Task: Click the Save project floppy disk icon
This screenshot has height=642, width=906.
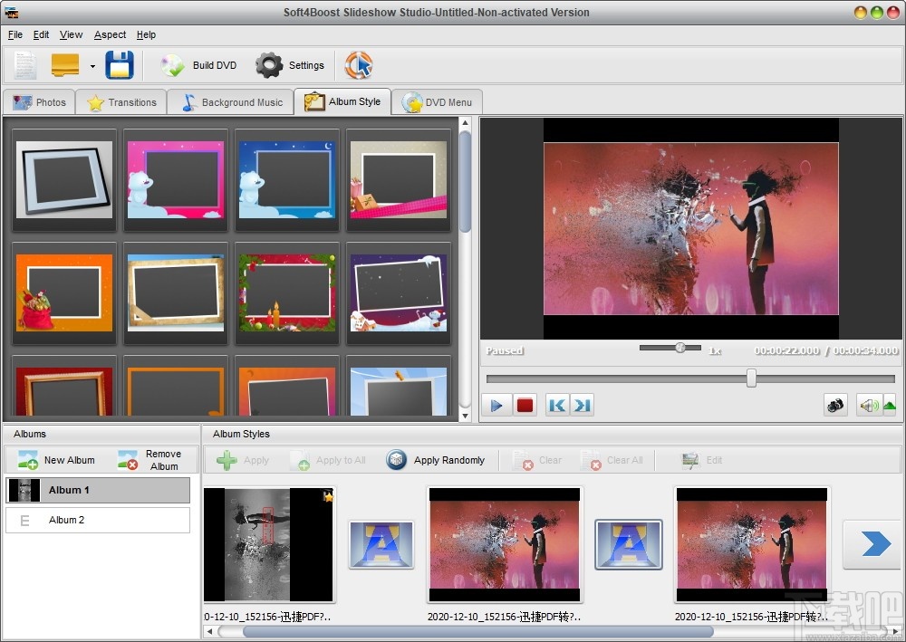Action: click(x=120, y=65)
